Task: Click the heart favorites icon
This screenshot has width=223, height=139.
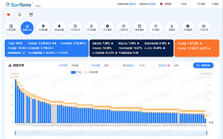Action: 9,15
